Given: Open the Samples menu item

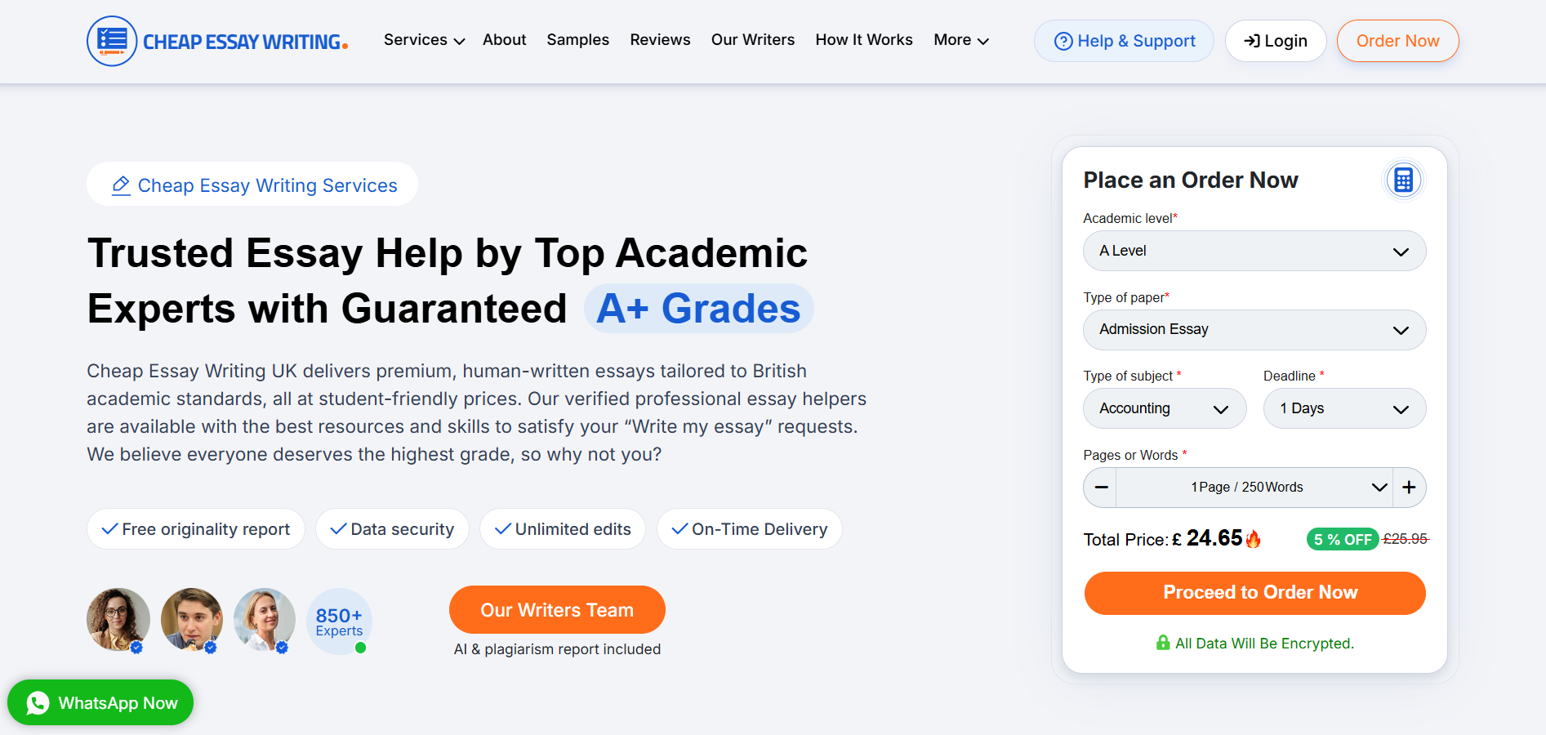Looking at the screenshot, I should tap(577, 39).
